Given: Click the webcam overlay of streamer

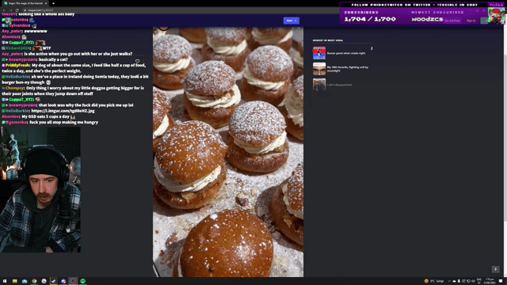Looking at the screenshot, I should [40, 190].
